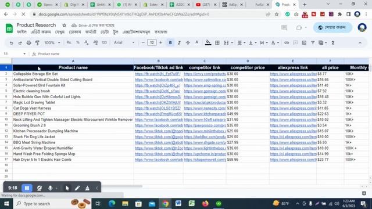Click the Print icon
The height and width of the screenshot is (209, 372).
[28, 43]
